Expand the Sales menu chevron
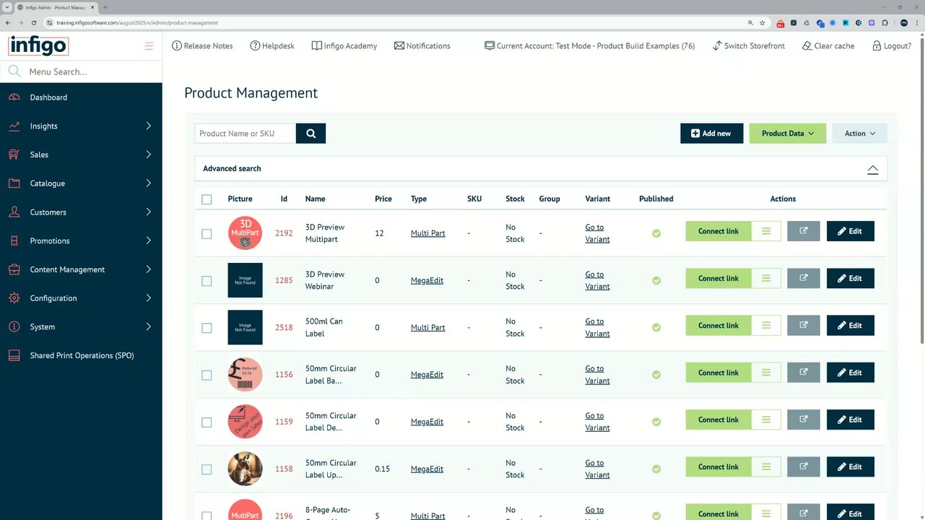This screenshot has width=925, height=520. pos(149,155)
